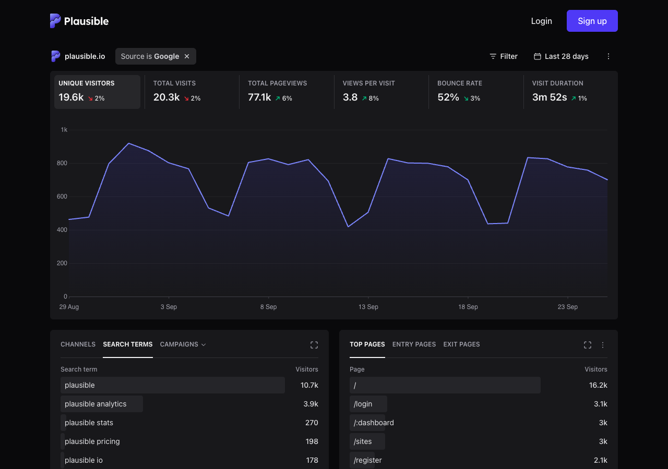Open the Entry Pages tab
The height and width of the screenshot is (469, 668).
click(x=414, y=344)
